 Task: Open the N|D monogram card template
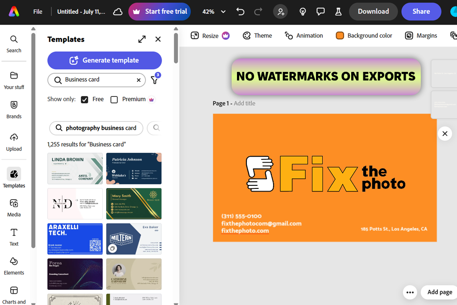[75, 204]
